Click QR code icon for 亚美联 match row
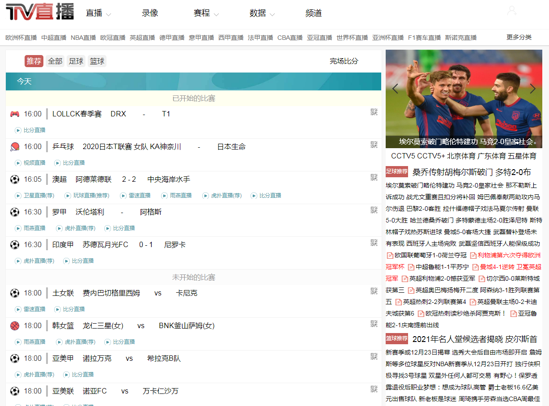The height and width of the screenshot is (406, 549). coord(374,389)
